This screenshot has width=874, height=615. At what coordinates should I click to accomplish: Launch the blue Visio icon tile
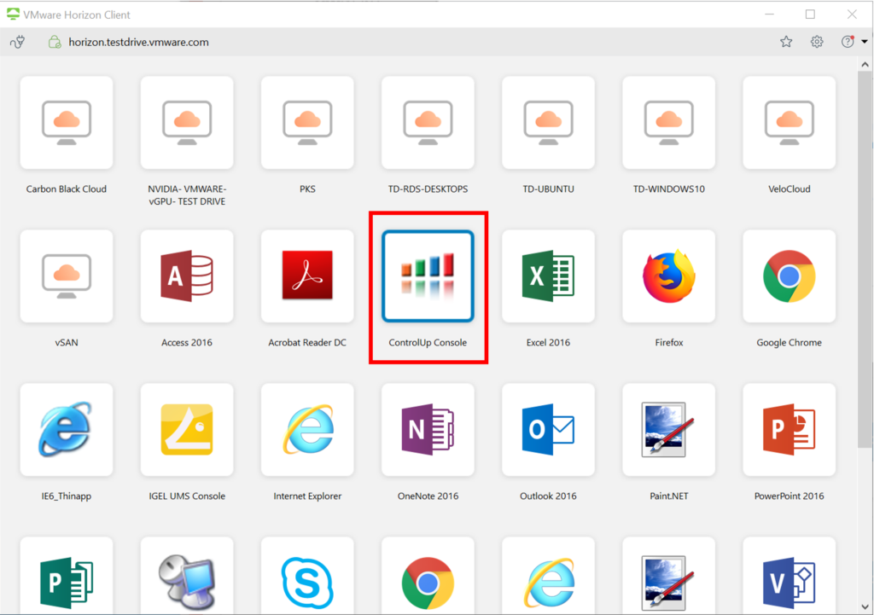789,576
